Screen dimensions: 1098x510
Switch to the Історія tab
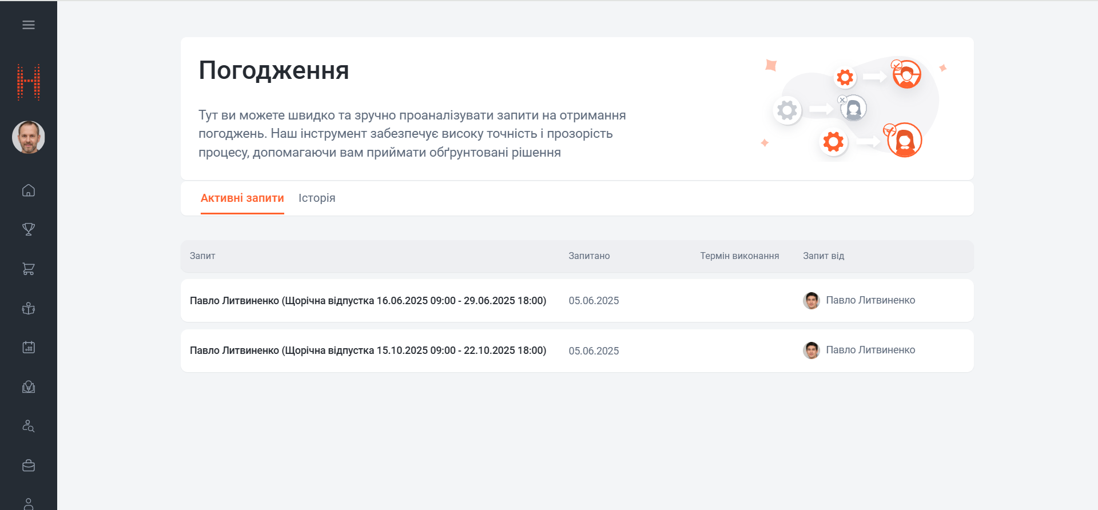pos(317,198)
